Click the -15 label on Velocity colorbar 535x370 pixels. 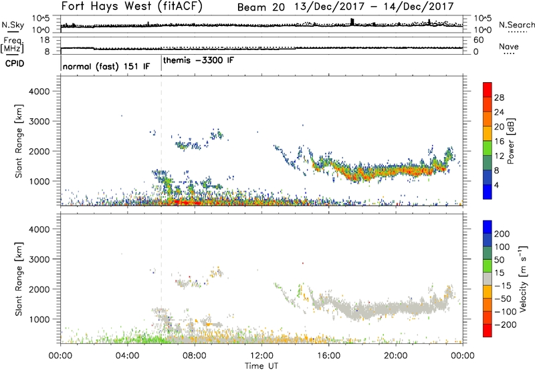point(503,286)
